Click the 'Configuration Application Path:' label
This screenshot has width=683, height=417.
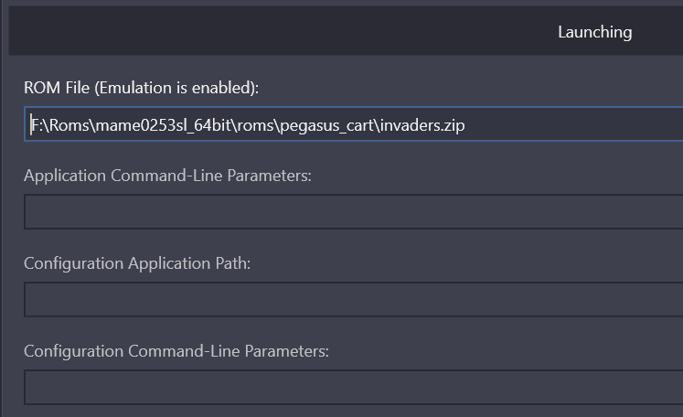click(137, 263)
